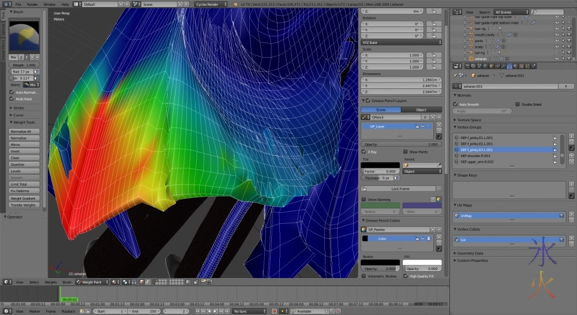The height and width of the screenshot is (315, 577).
Task: Open the Render menu
Action: [32, 4]
